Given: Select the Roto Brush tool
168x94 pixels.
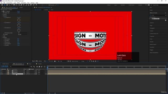Looking at the screenshot, I should click(34, 5).
